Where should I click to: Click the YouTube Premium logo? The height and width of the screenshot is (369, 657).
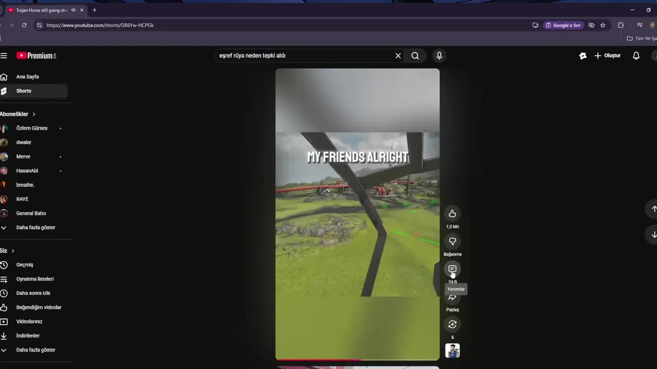36,55
